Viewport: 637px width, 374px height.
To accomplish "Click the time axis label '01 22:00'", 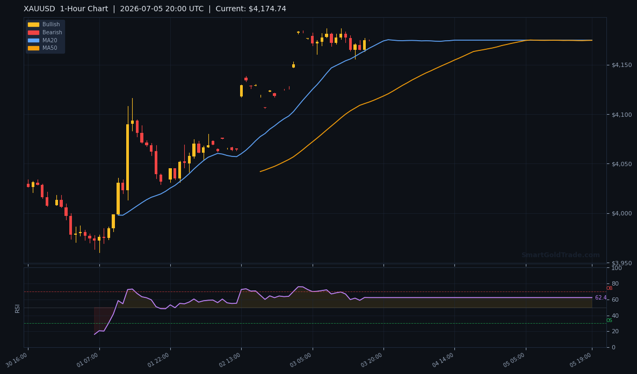I will pyautogui.click(x=159, y=360).
